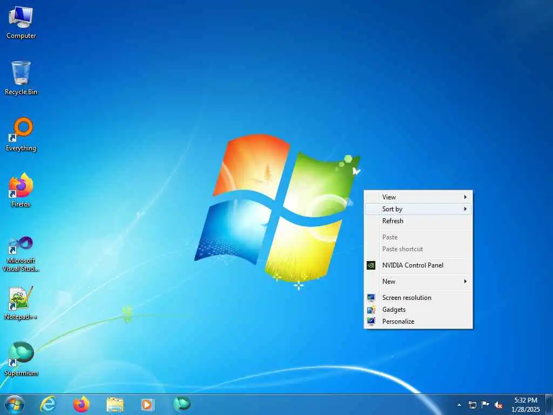Screen dimensions: 553x415
Task: Open the Action Center flag icon
Action: [x=485, y=404]
